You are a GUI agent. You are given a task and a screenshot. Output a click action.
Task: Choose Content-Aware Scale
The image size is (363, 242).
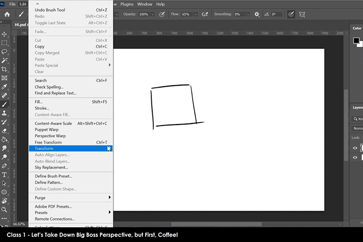71,124
